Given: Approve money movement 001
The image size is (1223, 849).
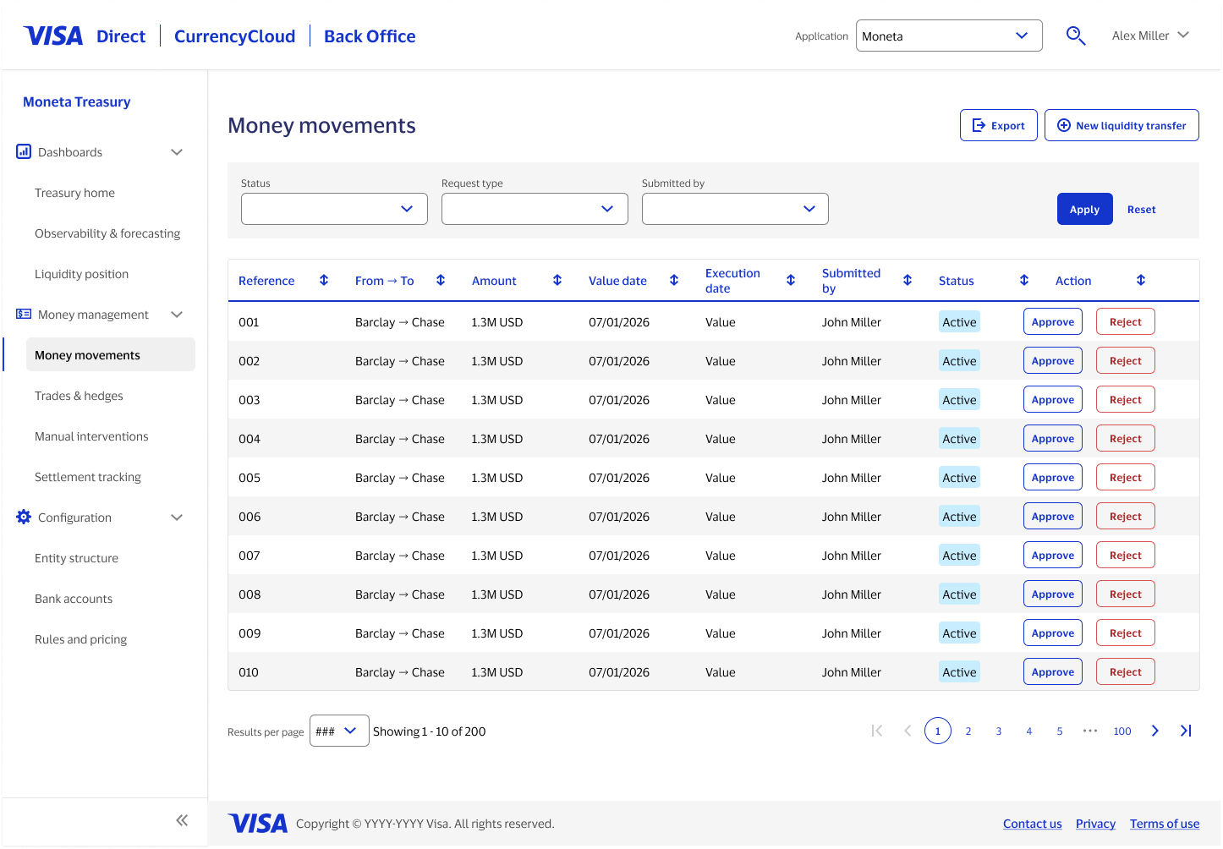Looking at the screenshot, I should [1053, 321].
